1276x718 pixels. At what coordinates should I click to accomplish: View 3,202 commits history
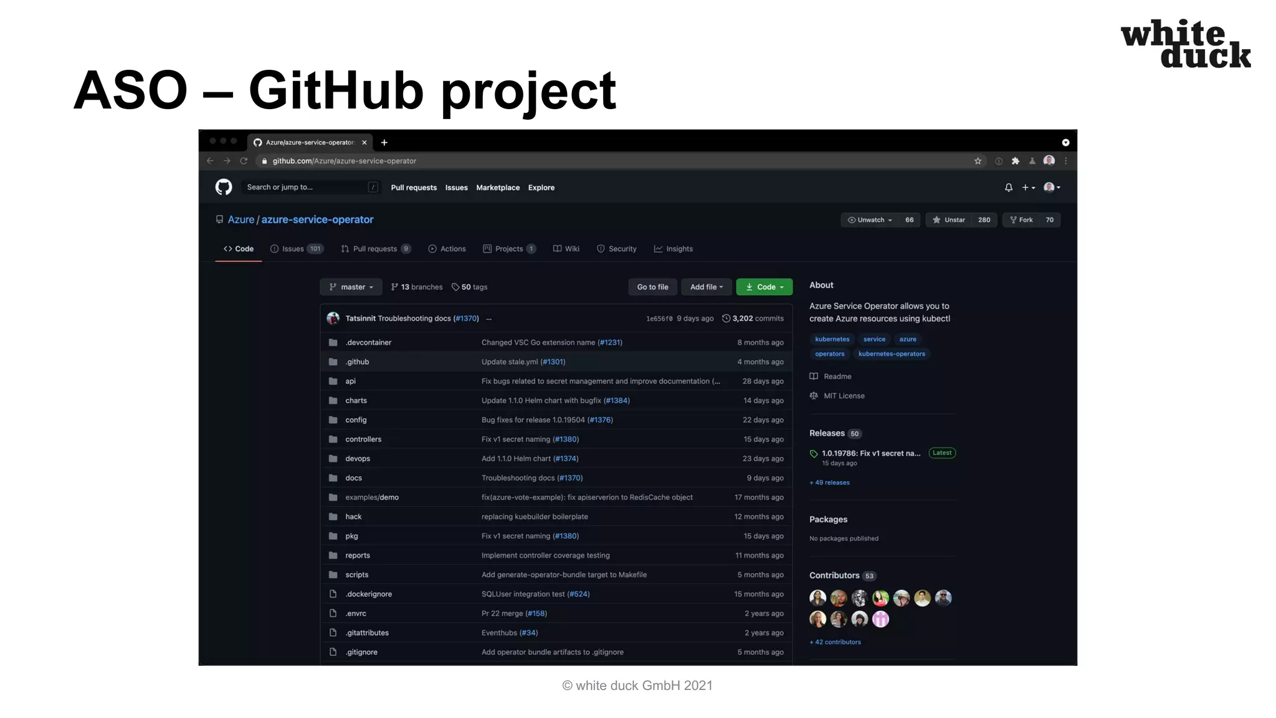(753, 318)
